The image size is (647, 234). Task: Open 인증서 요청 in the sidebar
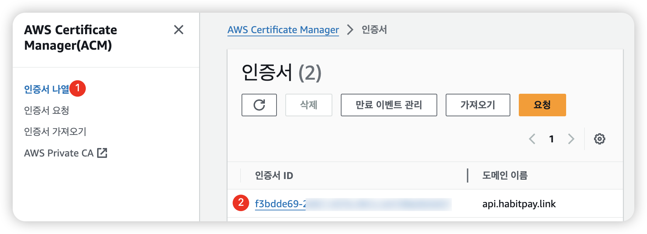pos(46,111)
